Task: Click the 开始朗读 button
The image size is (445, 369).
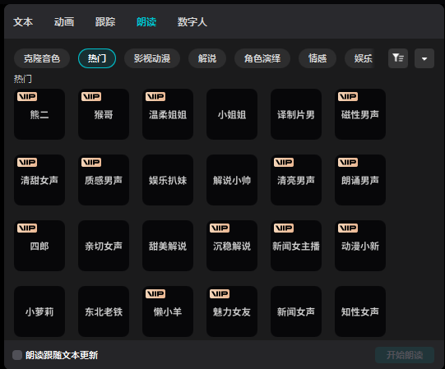Action: [x=405, y=355]
